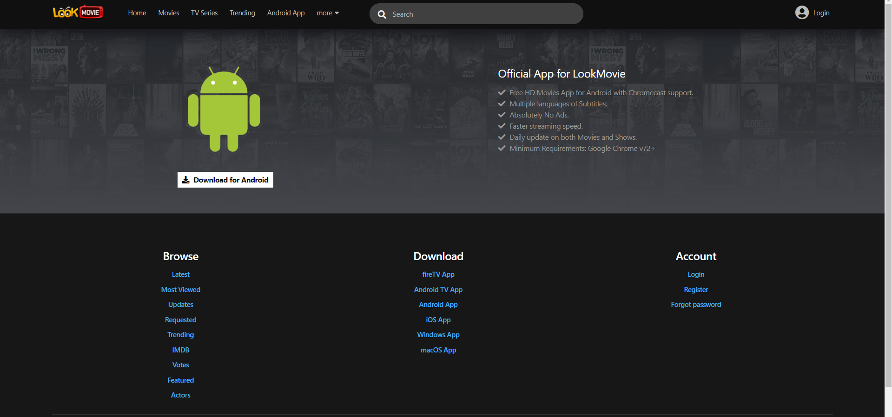
Task: Open the IMDB browse link
Action: (181, 350)
